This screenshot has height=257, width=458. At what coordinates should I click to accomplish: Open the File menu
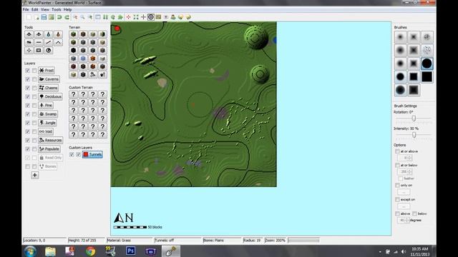(x=26, y=9)
